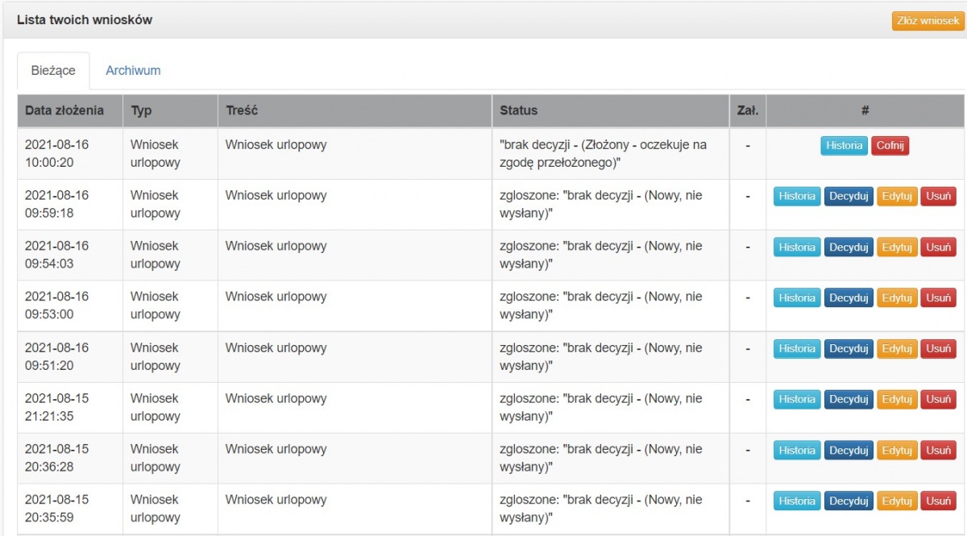Click Usuń for the 09:54:03 request
Image resolution: width=967 pixels, height=536 pixels.
(x=938, y=247)
